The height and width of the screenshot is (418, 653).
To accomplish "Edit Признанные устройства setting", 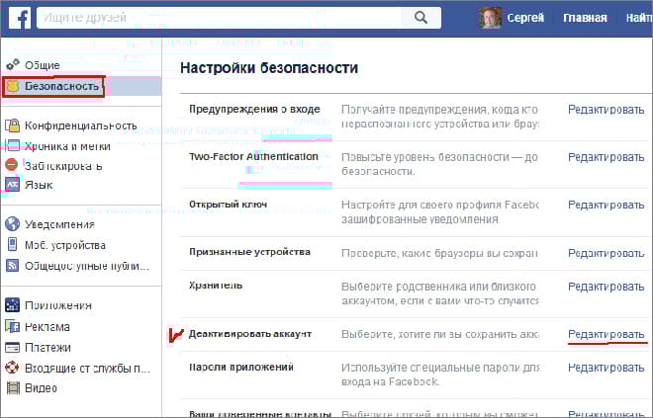I will tap(606, 253).
